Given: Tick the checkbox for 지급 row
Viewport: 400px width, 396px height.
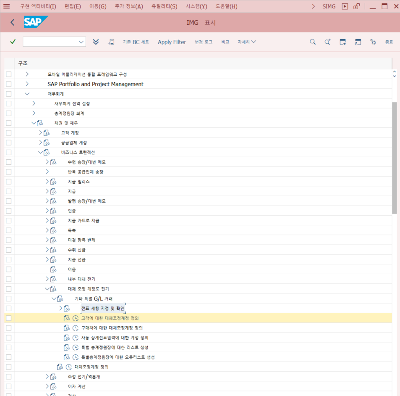Looking at the screenshot, I should (x=9, y=191).
